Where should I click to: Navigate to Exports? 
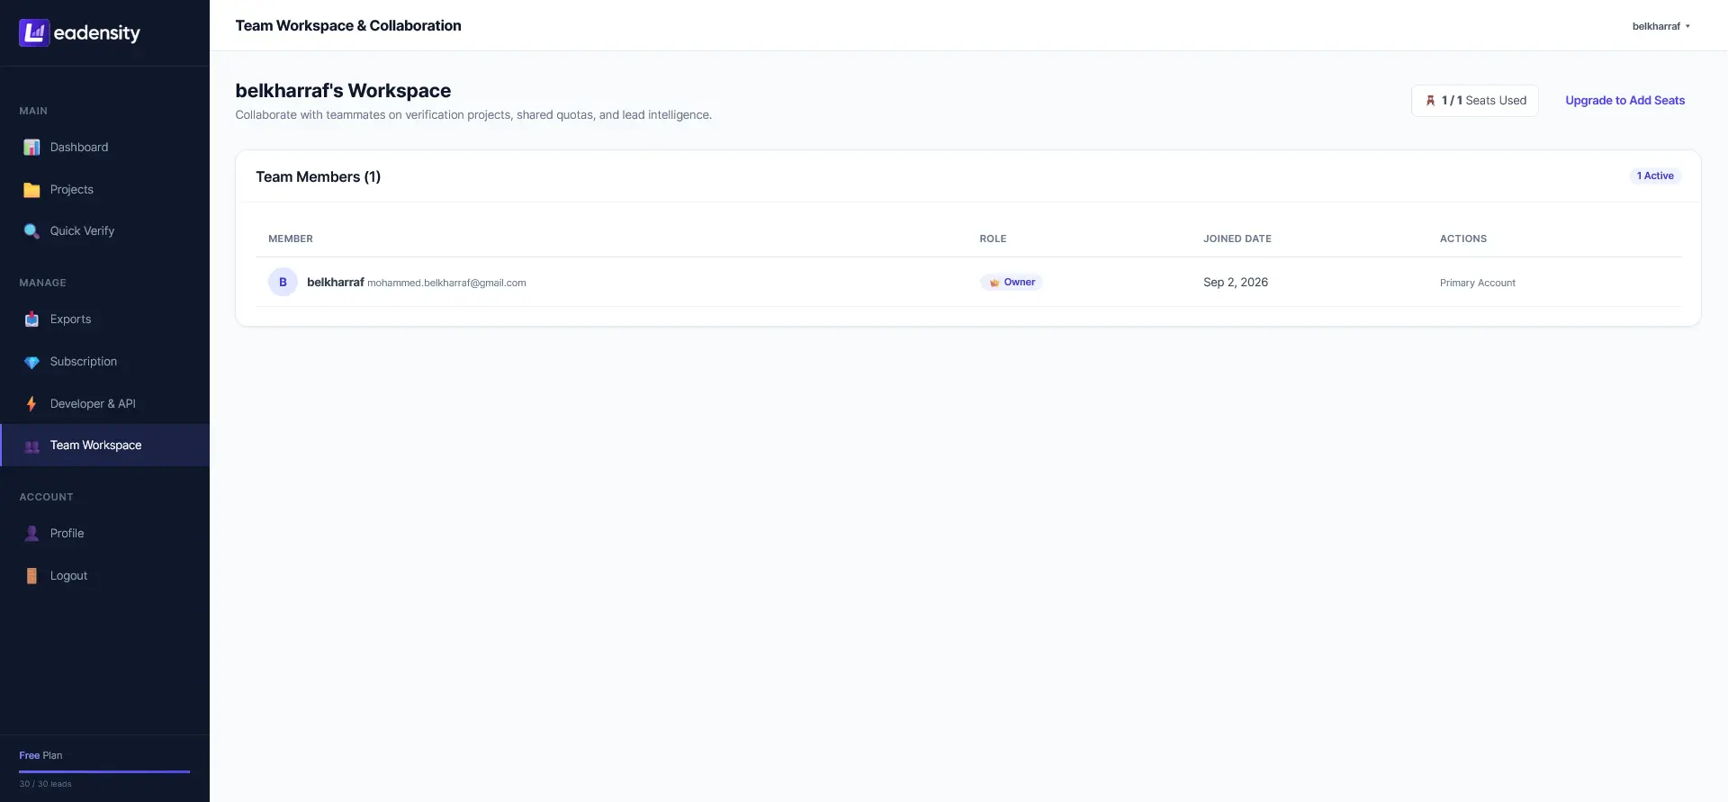pyautogui.click(x=104, y=320)
